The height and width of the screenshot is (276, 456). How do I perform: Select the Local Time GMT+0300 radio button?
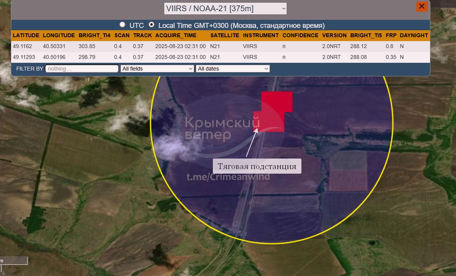click(151, 25)
